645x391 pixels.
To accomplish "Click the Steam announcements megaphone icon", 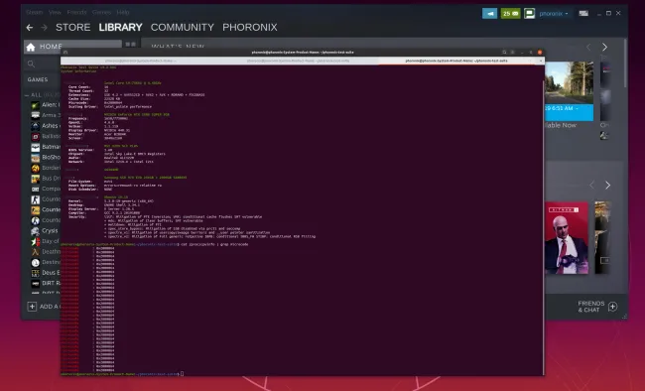I will tap(489, 14).
